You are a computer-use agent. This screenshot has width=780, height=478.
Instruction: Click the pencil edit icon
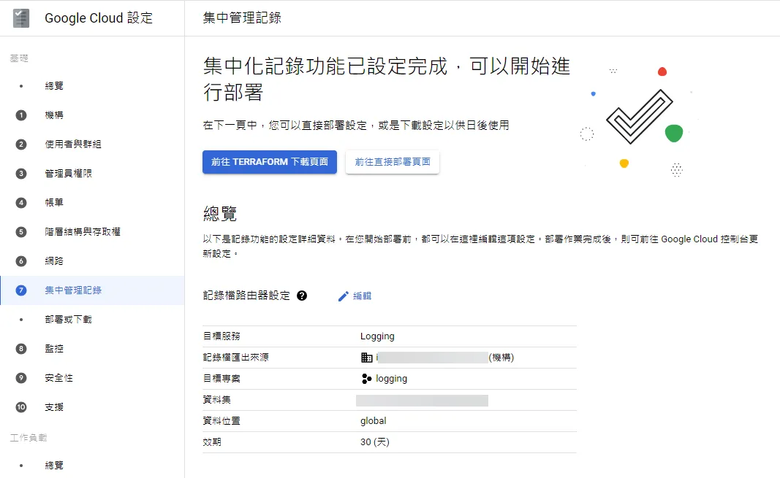point(343,296)
